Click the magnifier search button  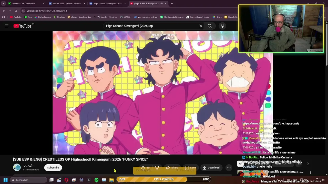(x=210, y=26)
